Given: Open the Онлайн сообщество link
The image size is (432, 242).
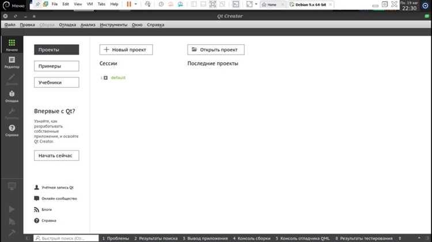Looking at the screenshot, I should click(x=59, y=198).
